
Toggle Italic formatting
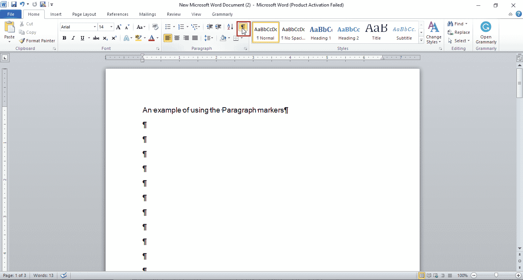[x=73, y=38]
